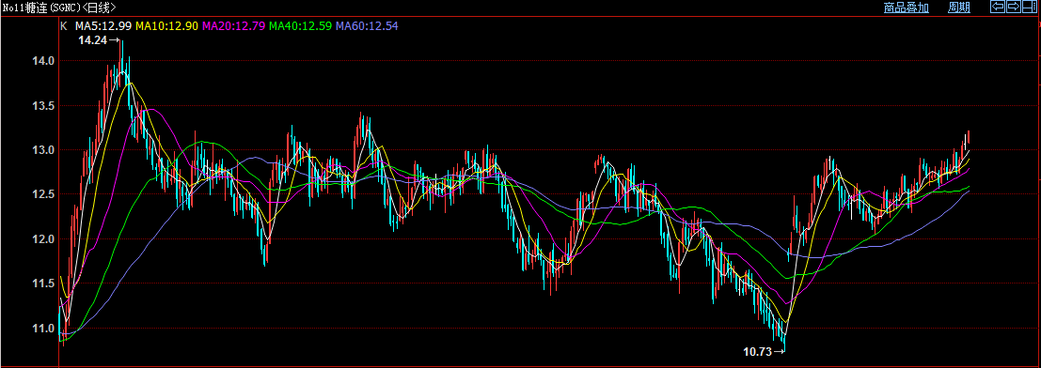Select the MA10:12.90 indicator label
This screenshot has width=1041, height=368.
coord(167,26)
